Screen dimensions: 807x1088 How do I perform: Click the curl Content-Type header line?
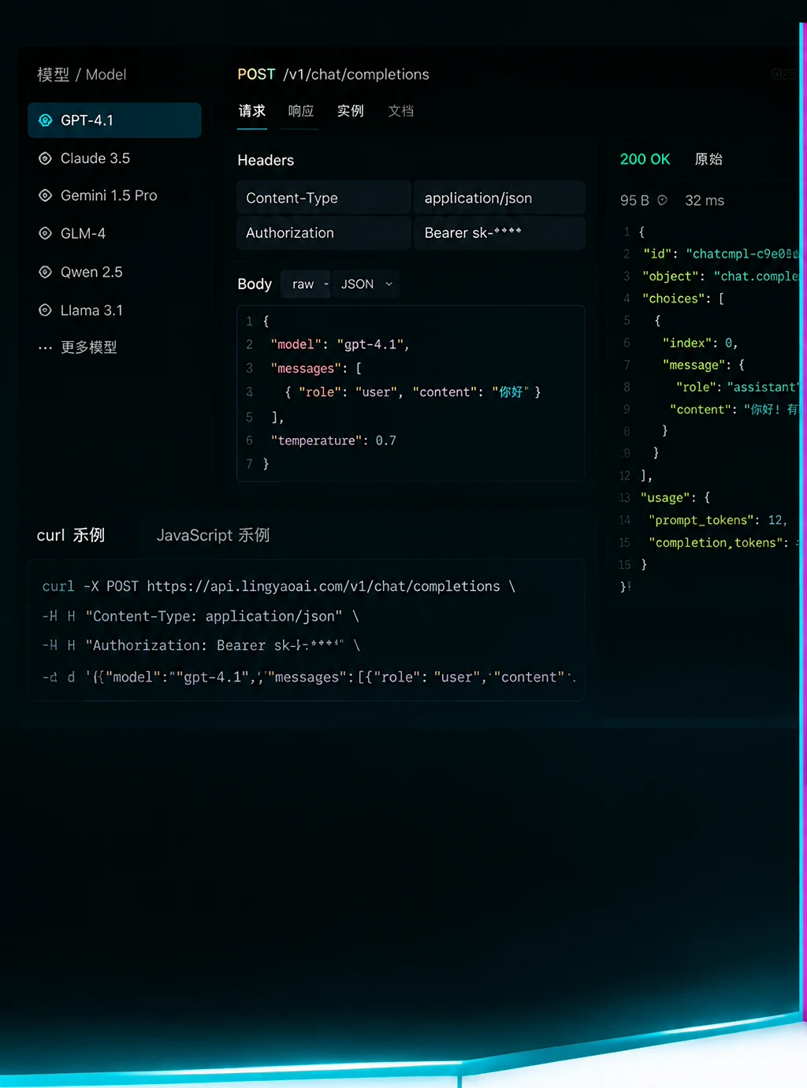[201, 617]
